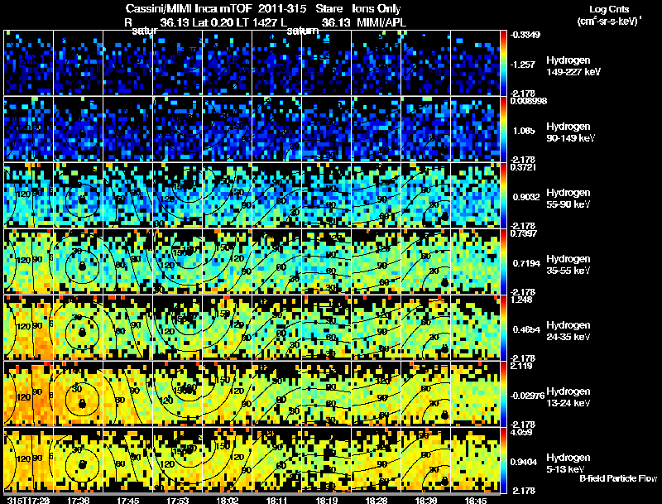This screenshot has width=662, height=504.
Task: Click the '-0.02976' colorbar value
Action: 527,396
